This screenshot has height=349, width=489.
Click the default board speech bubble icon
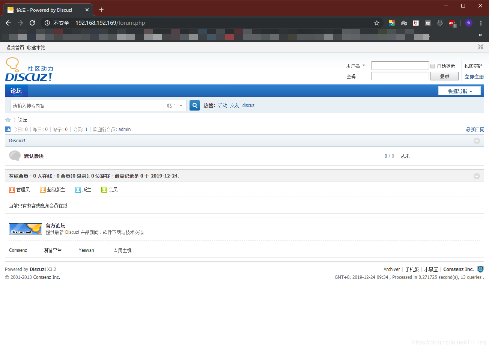15,156
